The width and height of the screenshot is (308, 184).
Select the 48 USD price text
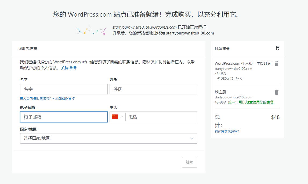(220, 74)
